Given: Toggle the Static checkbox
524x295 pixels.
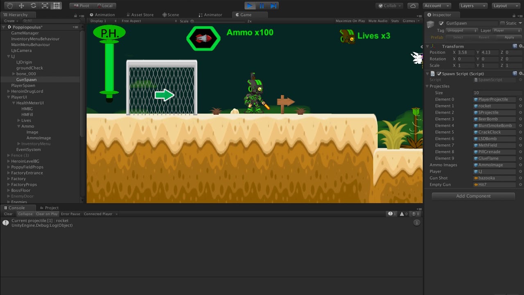Looking at the screenshot, I should coord(502,23).
